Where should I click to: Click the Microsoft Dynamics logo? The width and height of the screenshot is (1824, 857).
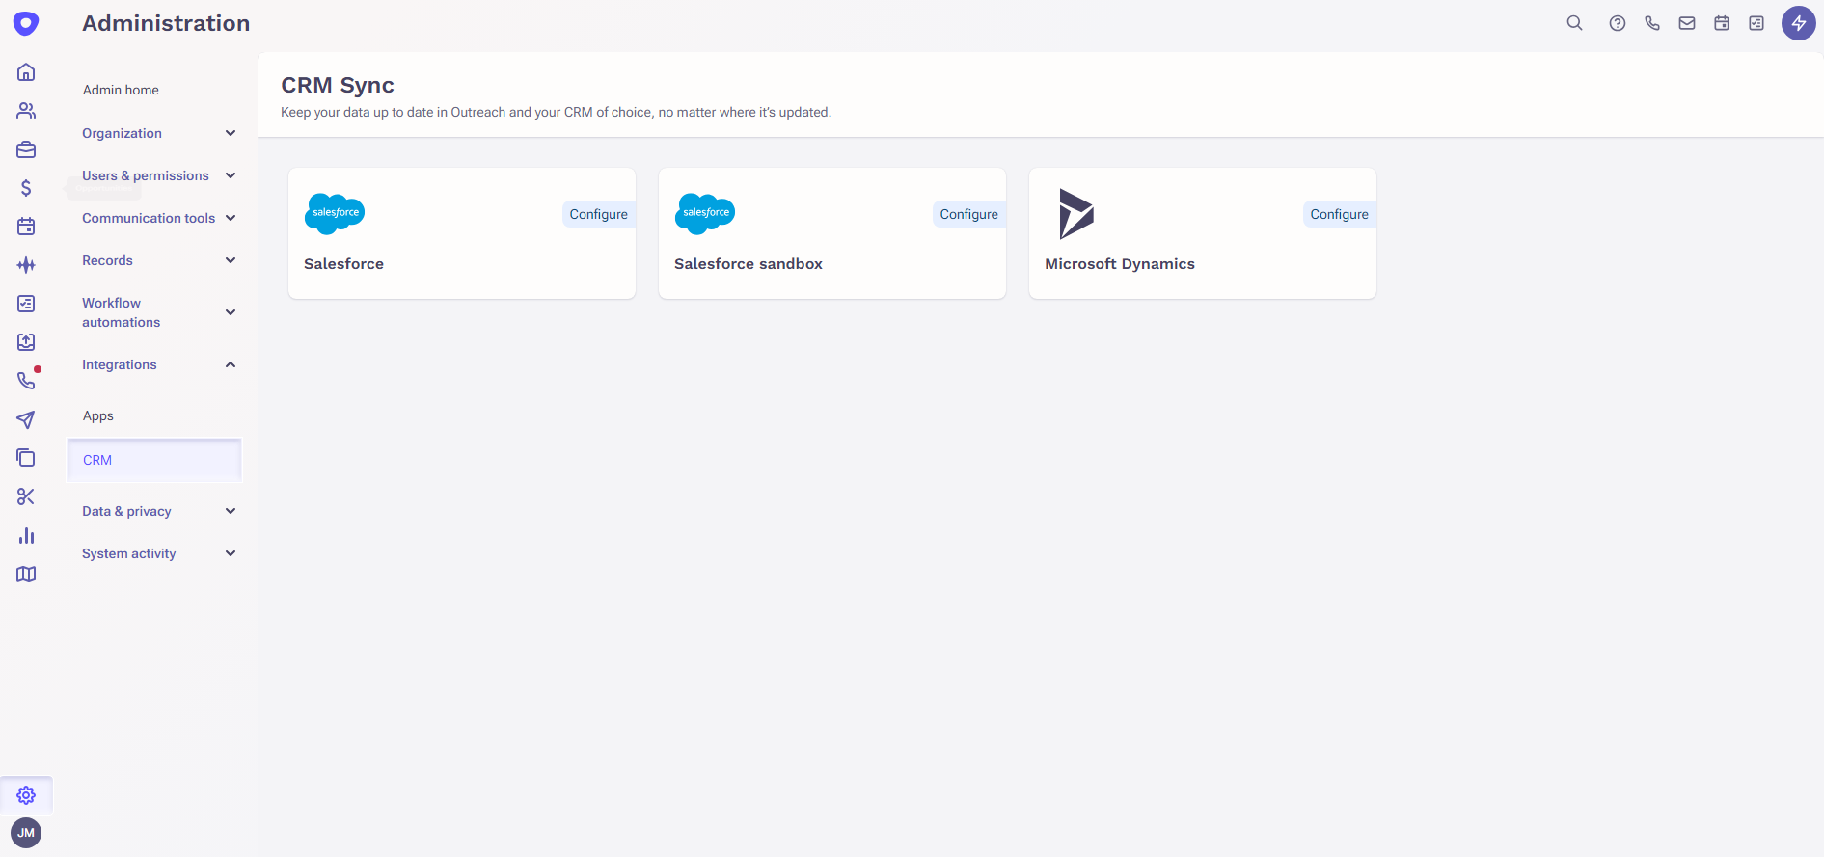click(x=1076, y=214)
